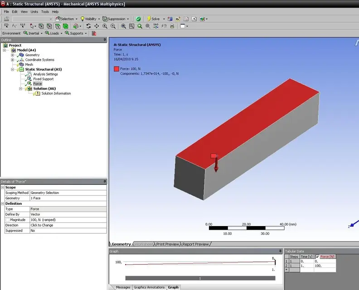Pin the Graph panel
Screen dimensions: 359x290
280,251
